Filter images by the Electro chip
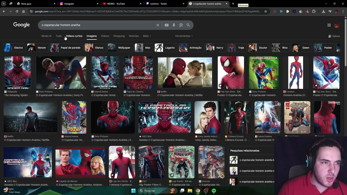The image size is (347, 195). tap(15, 48)
